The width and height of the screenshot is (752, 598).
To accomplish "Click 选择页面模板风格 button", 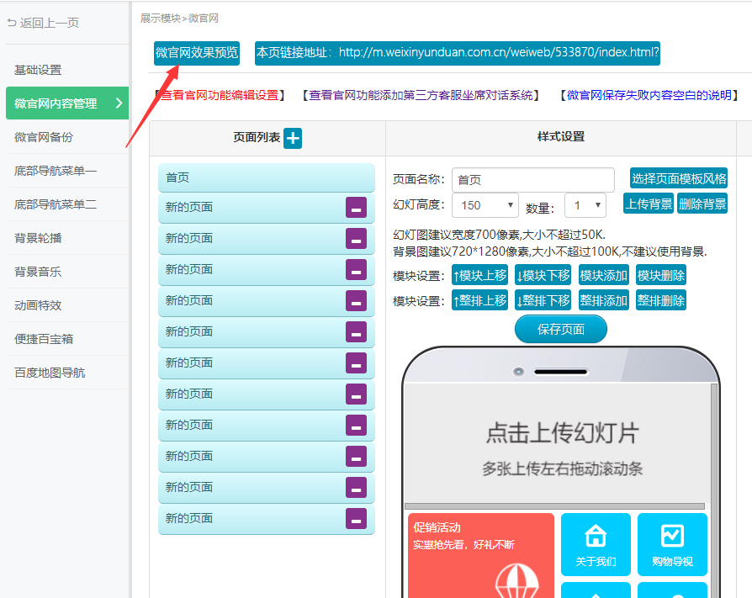I will point(678,179).
